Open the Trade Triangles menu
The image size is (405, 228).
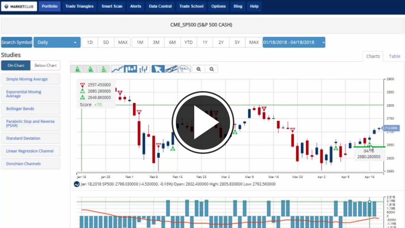click(x=79, y=6)
